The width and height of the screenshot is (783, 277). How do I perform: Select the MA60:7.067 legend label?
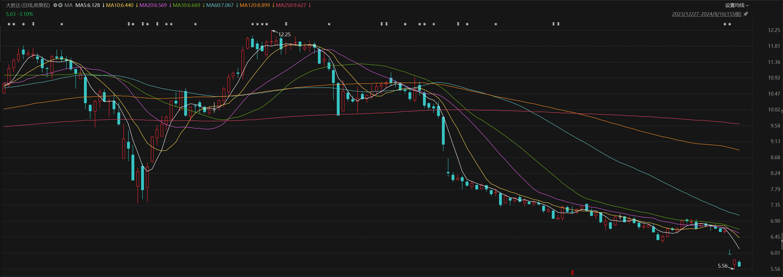point(220,5)
